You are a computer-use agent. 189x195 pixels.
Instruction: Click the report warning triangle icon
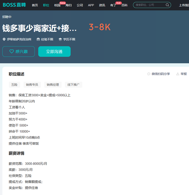click(x=178, y=74)
